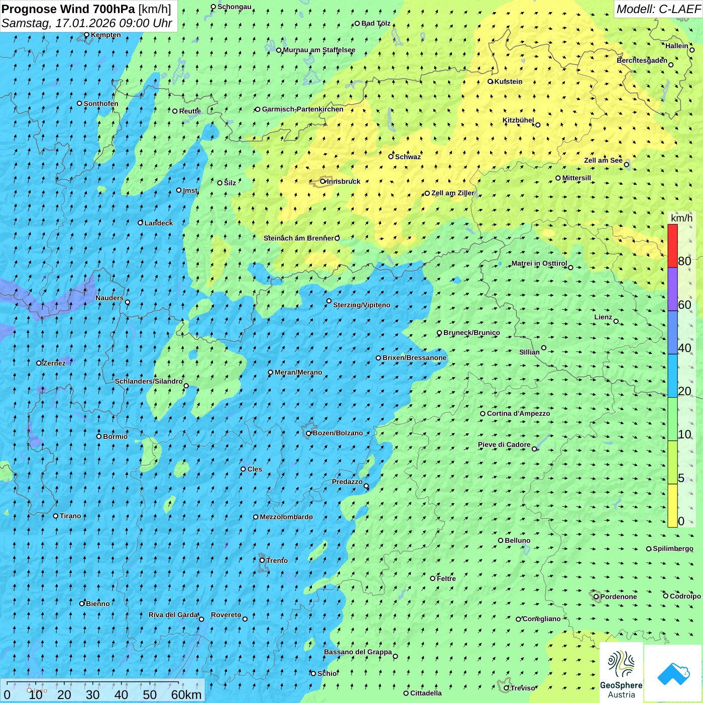This screenshot has height=703, width=703.
Task: Select the Cortina d'Ampezzo marker
Action: (483, 414)
